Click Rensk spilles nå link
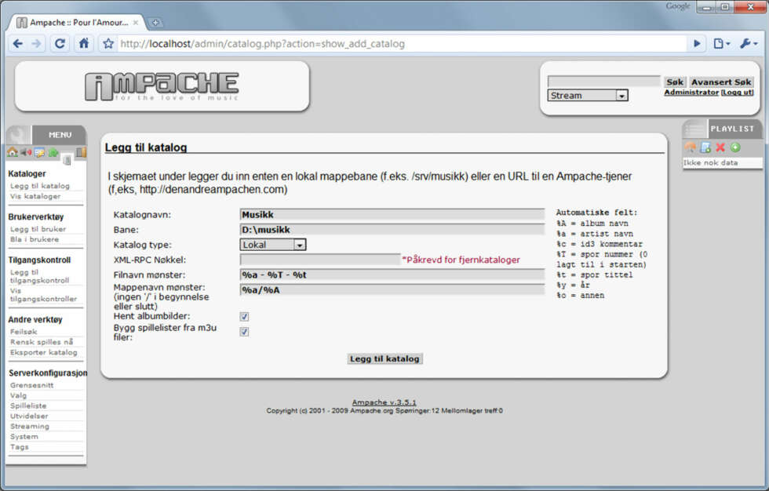This screenshot has width=769, height=491. (42, 342)
